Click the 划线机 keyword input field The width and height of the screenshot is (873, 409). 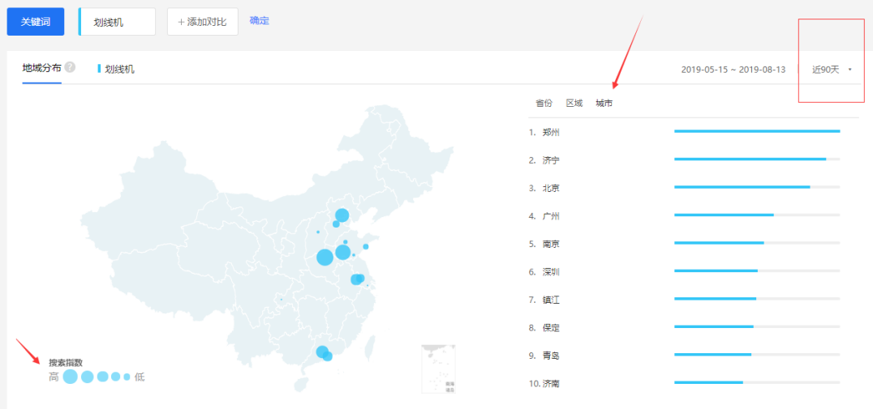click(x=118, y=22)
